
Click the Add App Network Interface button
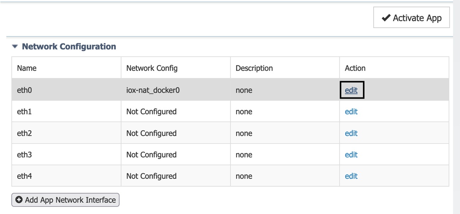tap(65, 200)
